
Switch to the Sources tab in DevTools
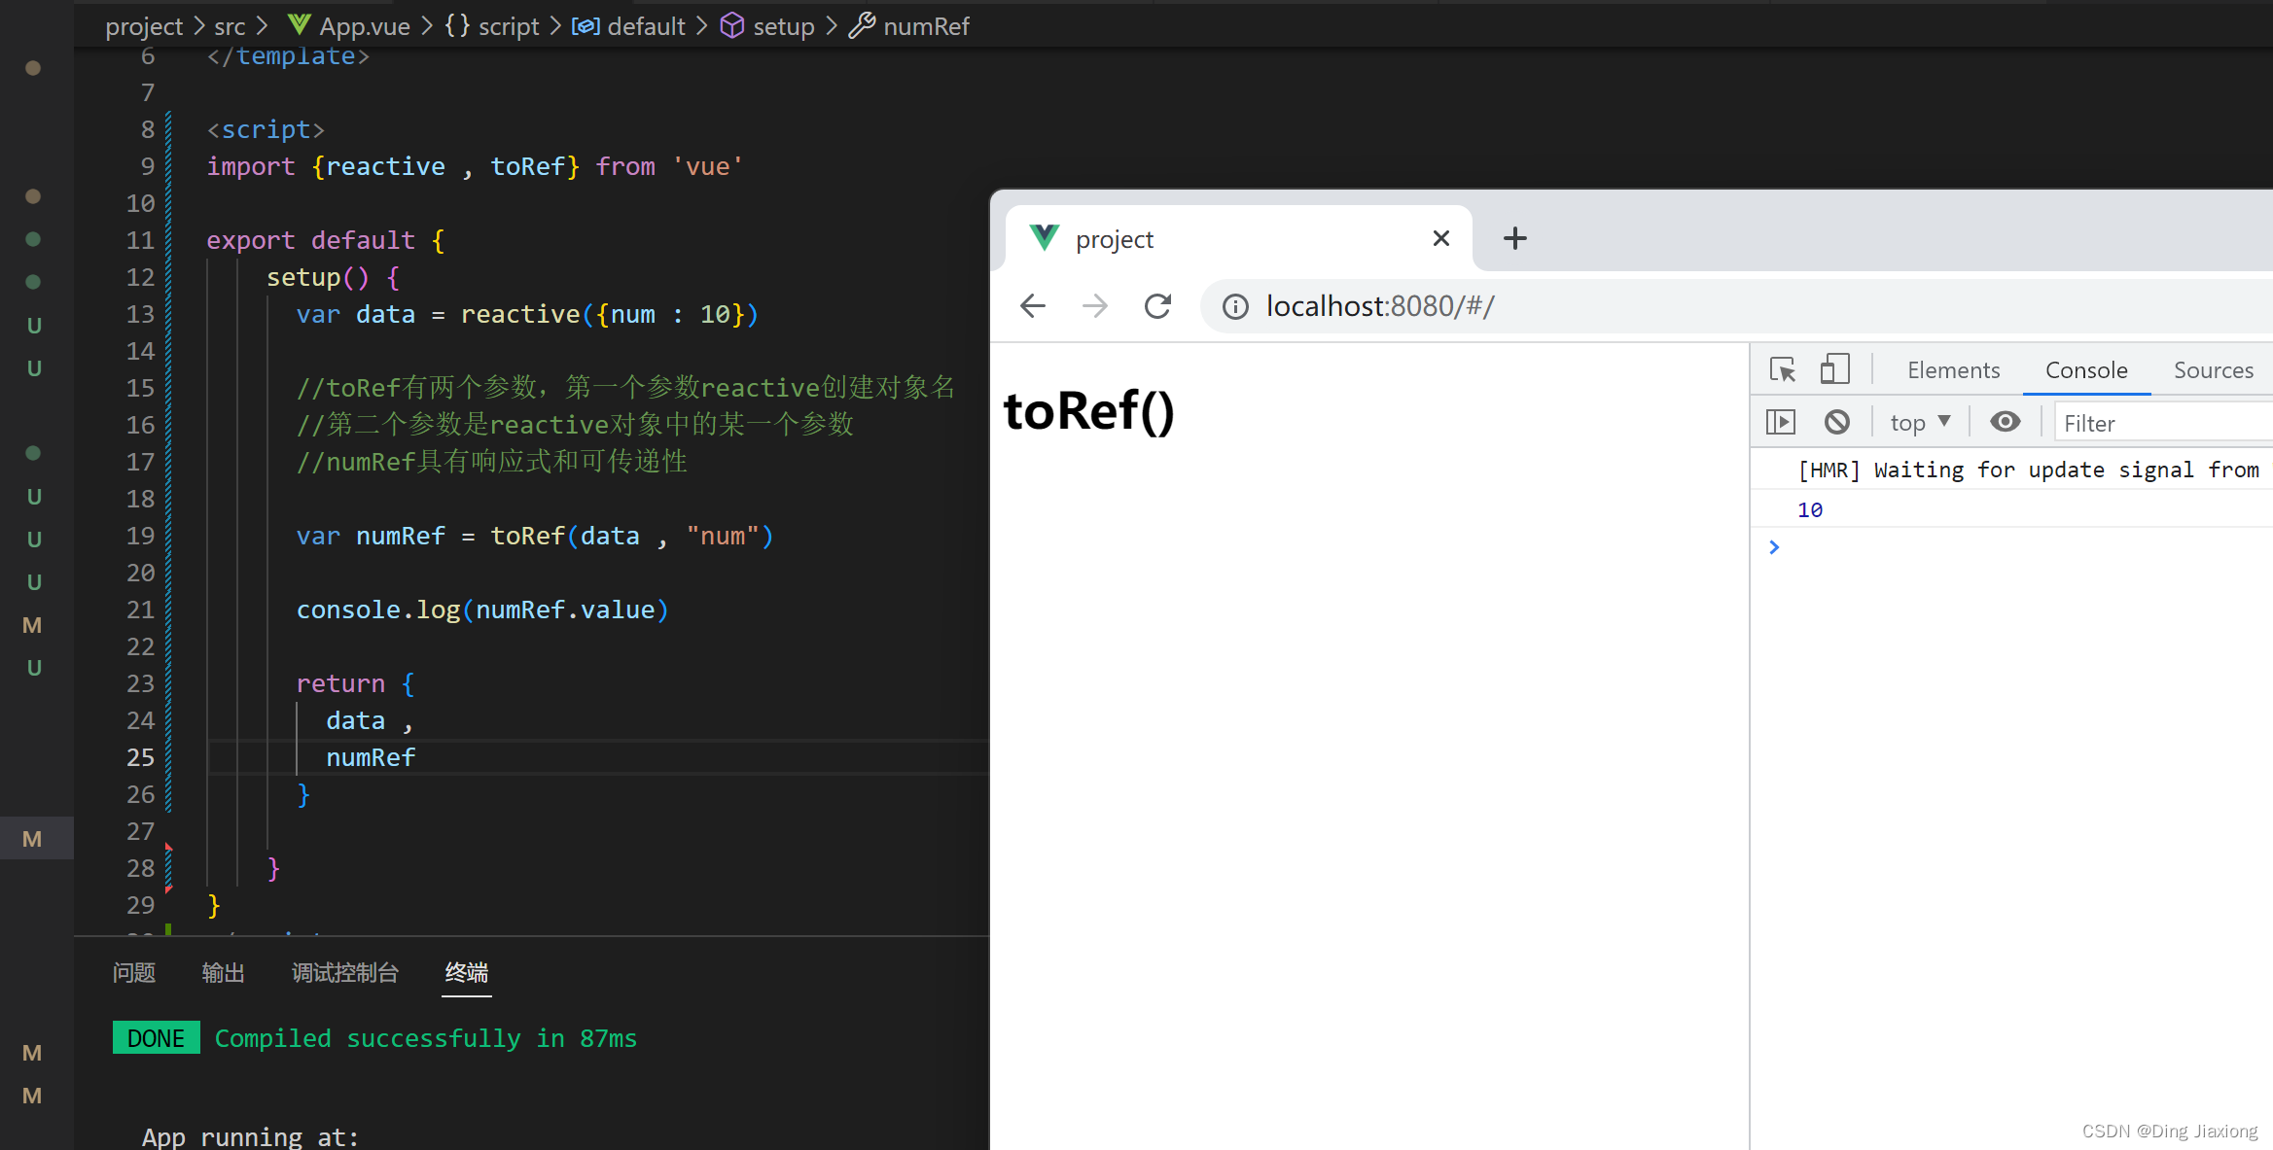(x=2213, y=370)
